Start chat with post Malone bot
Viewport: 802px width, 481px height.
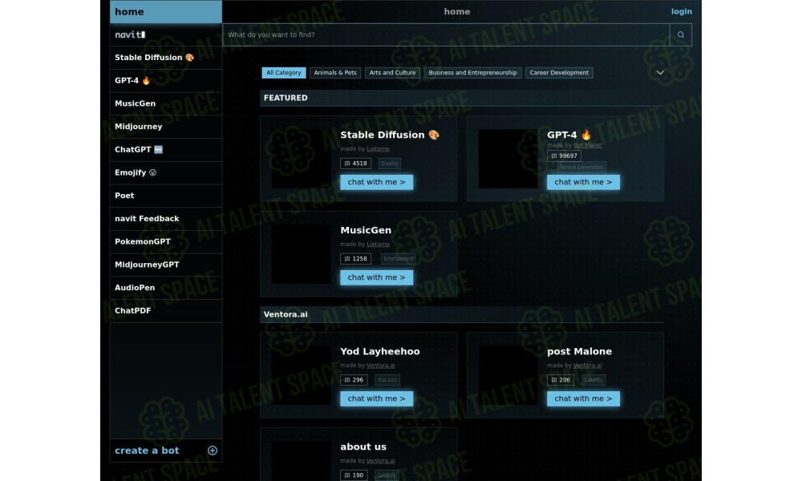583,398
